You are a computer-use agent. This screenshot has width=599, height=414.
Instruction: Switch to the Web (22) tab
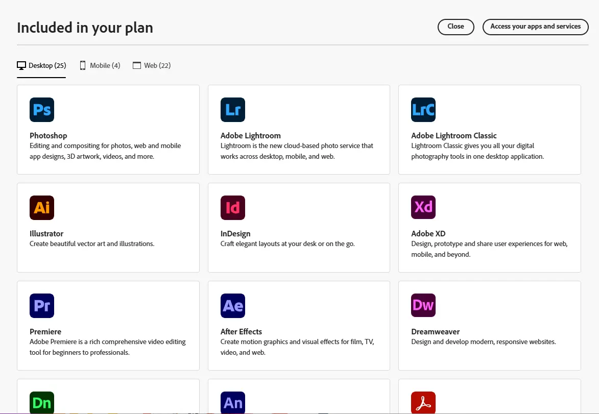click(x=152, y=66)
